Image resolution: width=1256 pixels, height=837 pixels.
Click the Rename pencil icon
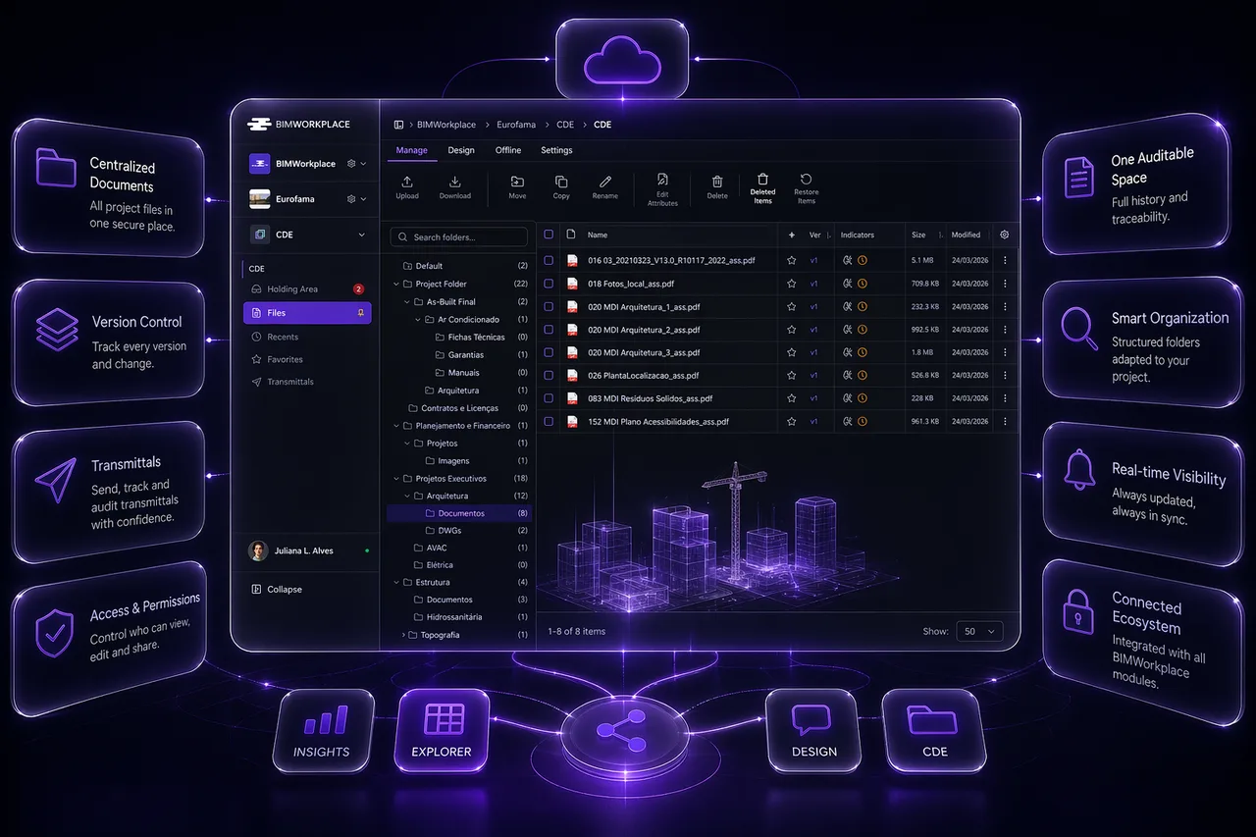click(x=605, y=183)
